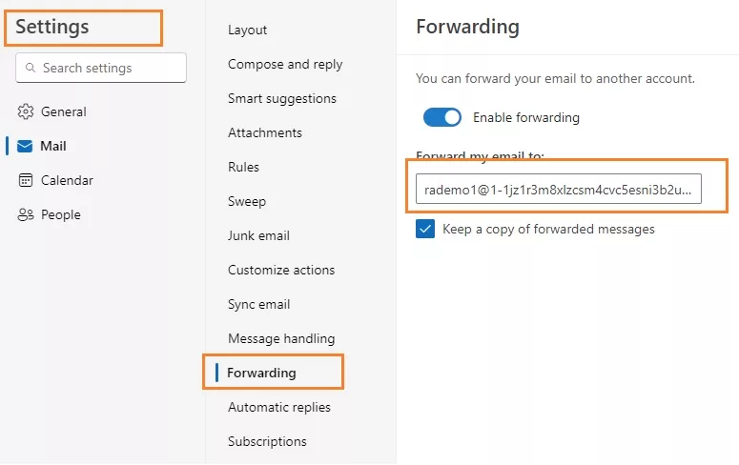
Task: Go to Attachments settings
Action: (x=264, y=132)
